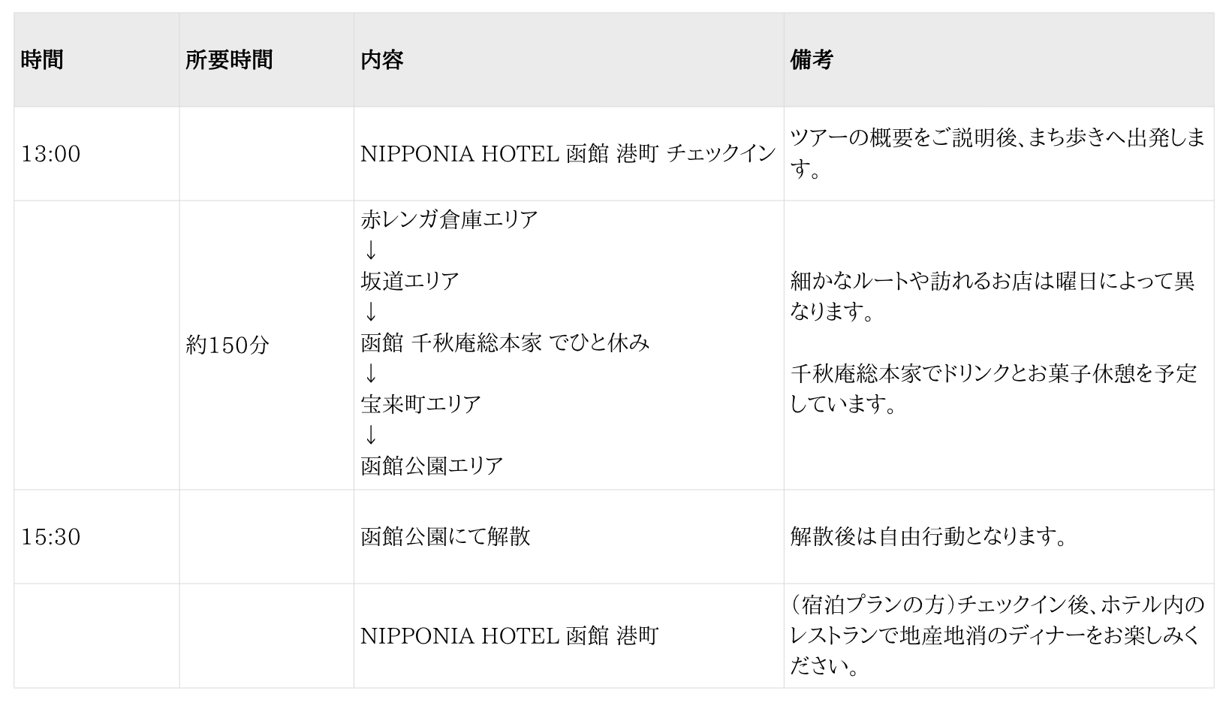The width and height of the screenshot is (1226, 709).
Task: Select the 15:30 time cell
Action: [x=51, y=537]
